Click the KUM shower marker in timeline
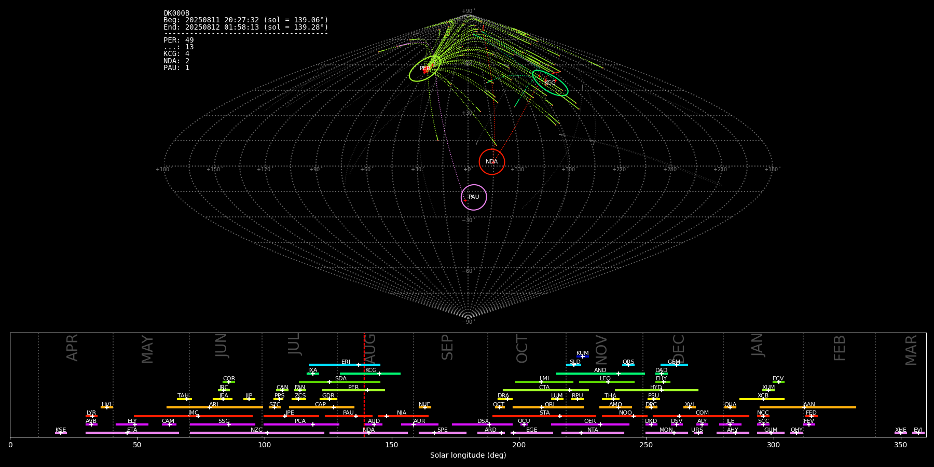The height and width of the screenshot is (467, 934). click(583, 356)
